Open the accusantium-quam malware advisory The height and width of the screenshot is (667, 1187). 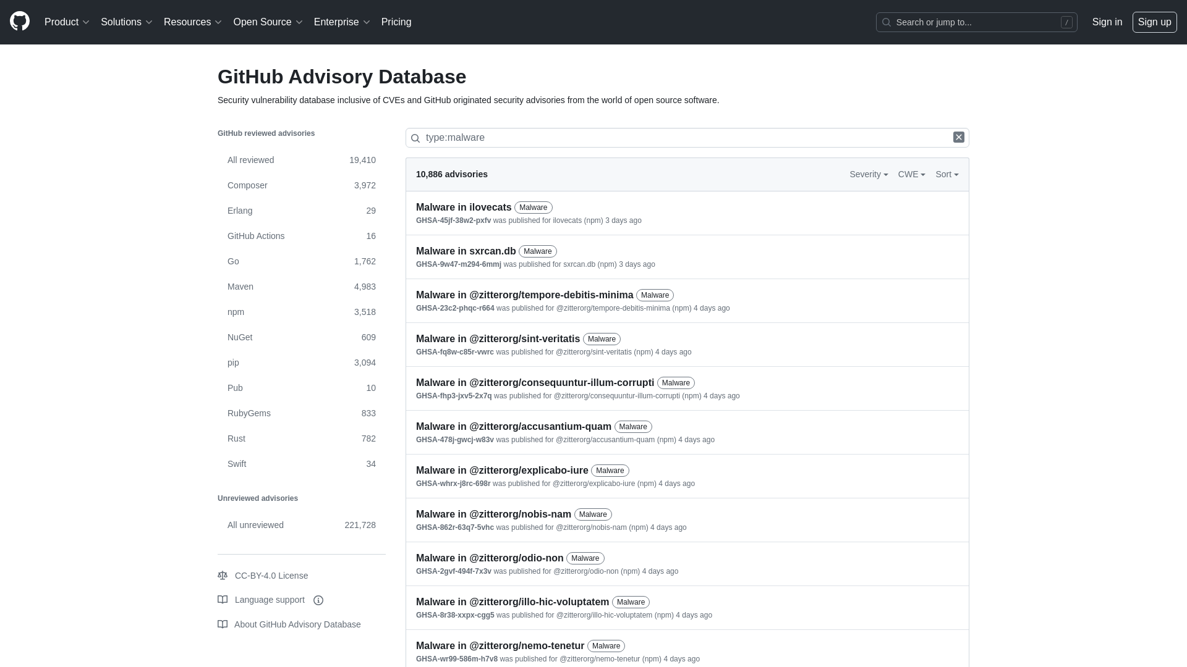point(513,427)
